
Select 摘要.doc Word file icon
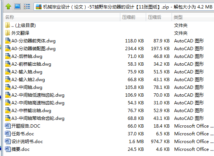8,149
